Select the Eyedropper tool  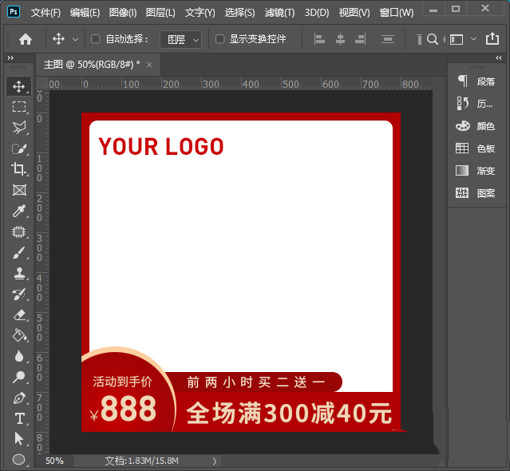coord(19,211)
